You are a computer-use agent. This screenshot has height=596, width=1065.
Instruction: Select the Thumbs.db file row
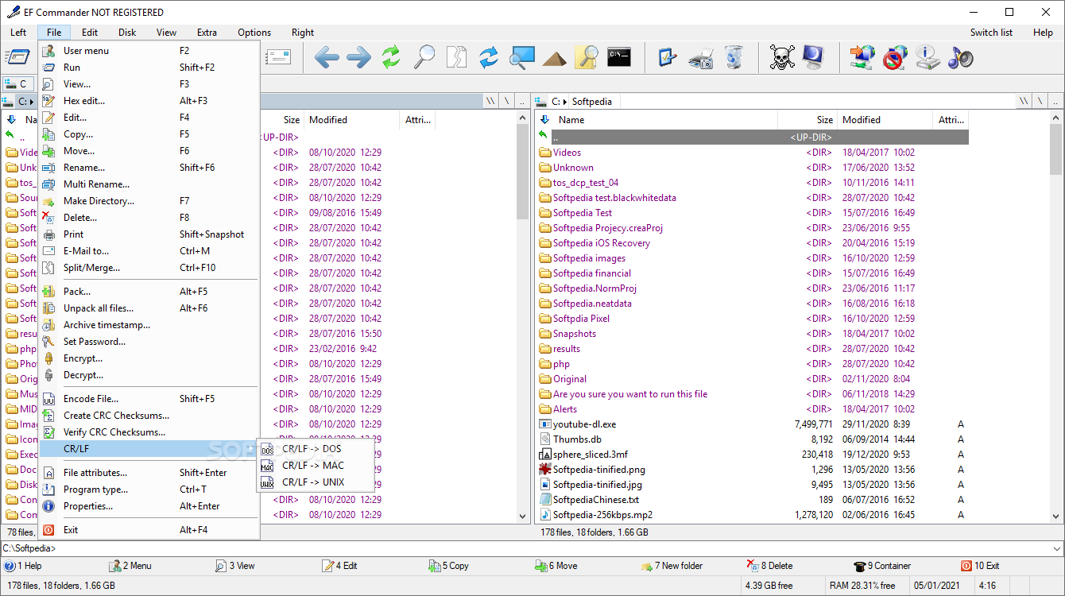[x=753, y=439]
